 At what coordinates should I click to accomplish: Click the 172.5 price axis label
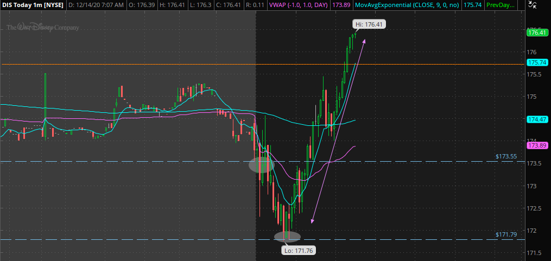click(534, 208)
